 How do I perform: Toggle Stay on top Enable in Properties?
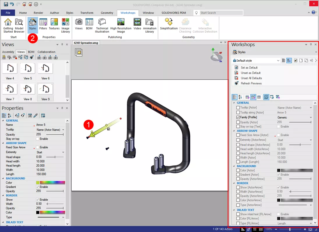pos(38,139)
